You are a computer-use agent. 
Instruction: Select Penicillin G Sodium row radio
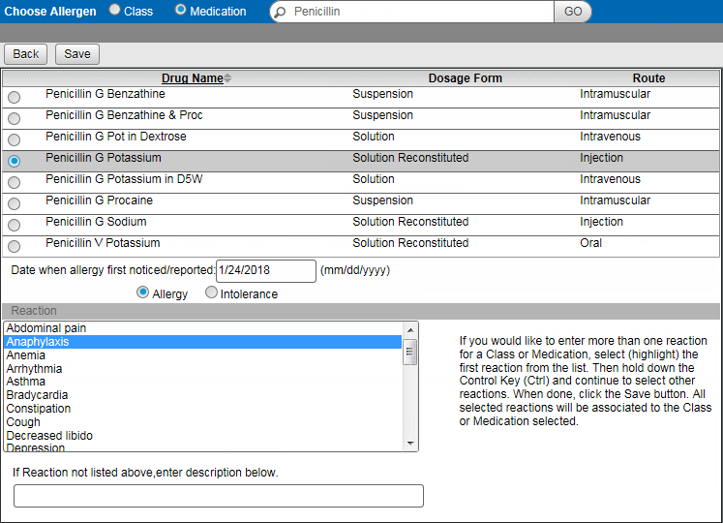tap(14, 225)
